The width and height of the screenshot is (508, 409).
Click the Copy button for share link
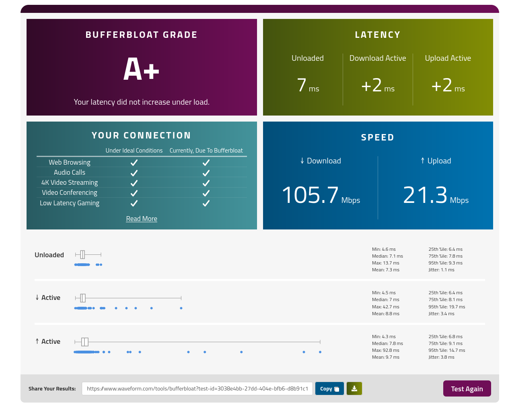[329, 388]
